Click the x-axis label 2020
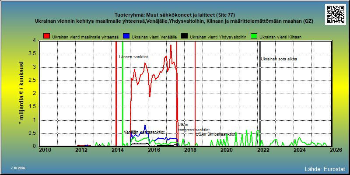The image size is (350, 175). 227,150
